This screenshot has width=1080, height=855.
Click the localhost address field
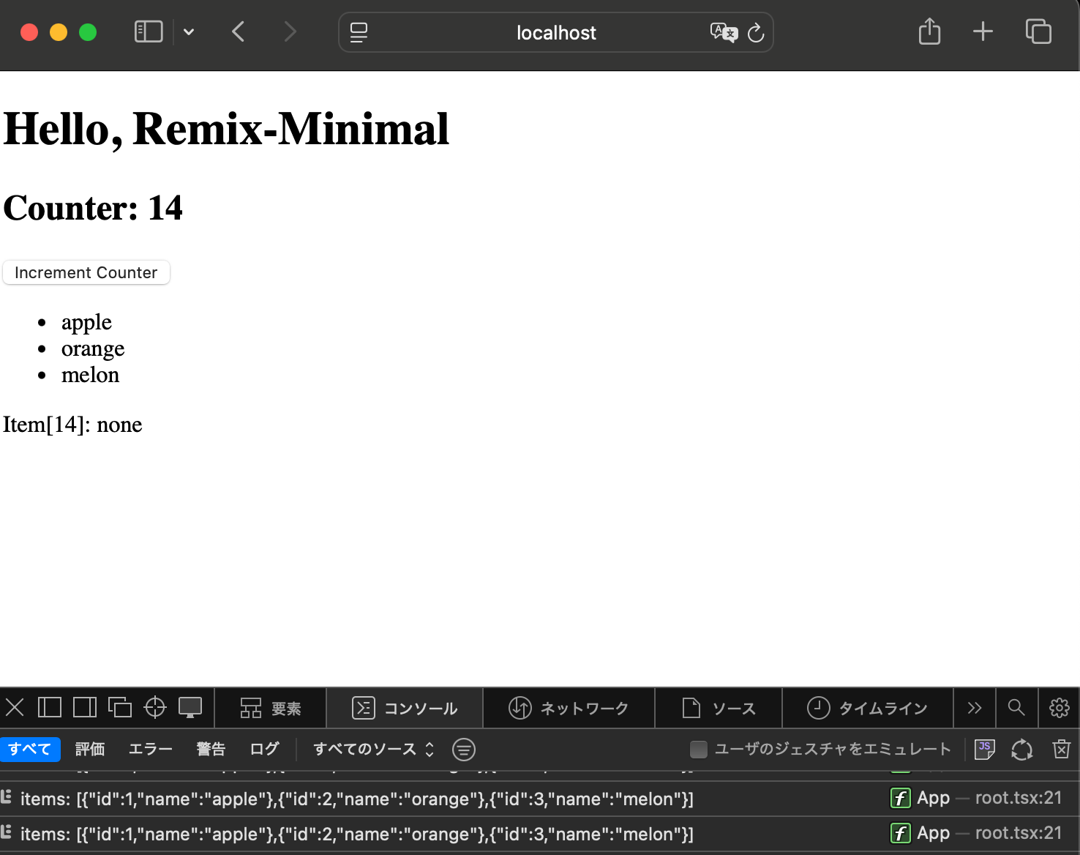(556, 32)
